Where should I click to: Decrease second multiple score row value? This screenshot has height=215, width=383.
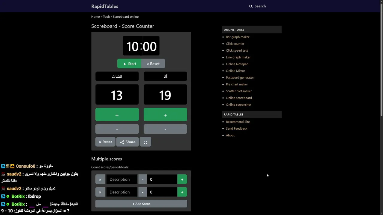pos(143,192)
